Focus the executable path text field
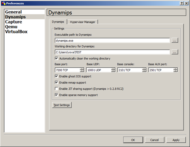 pos(112,41)
